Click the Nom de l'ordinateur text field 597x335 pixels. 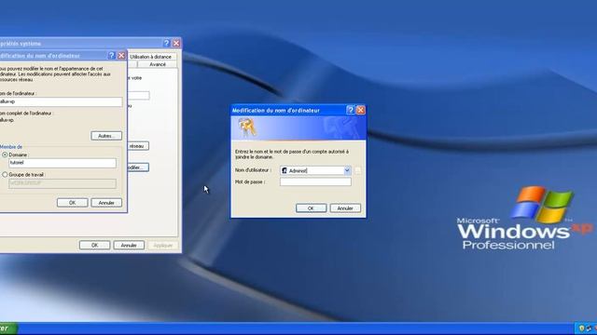pos(60,101)
